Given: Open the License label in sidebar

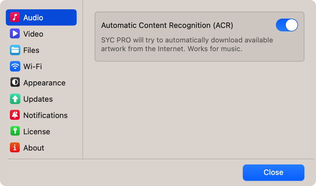Looking at the screenshot, I should (37, 132).
